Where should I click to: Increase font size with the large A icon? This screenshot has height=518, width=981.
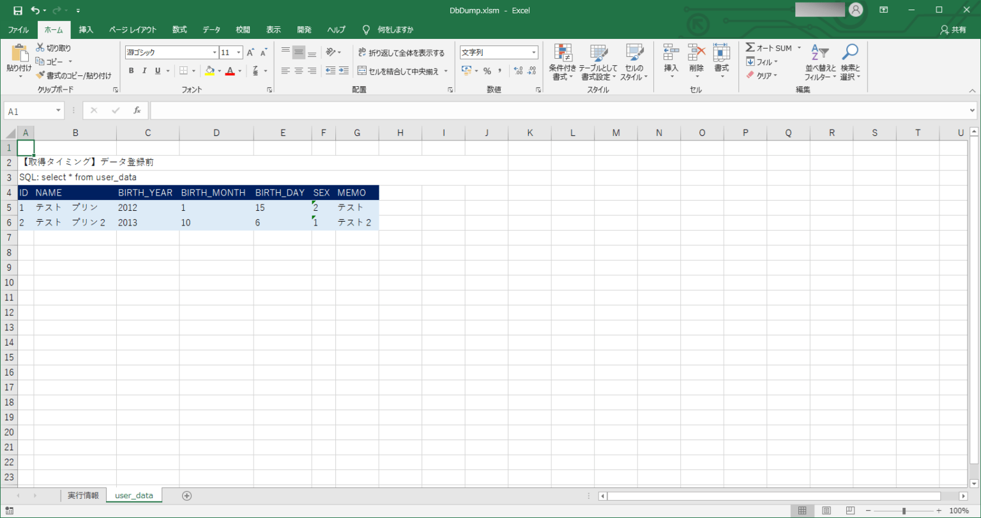(251, 52)
